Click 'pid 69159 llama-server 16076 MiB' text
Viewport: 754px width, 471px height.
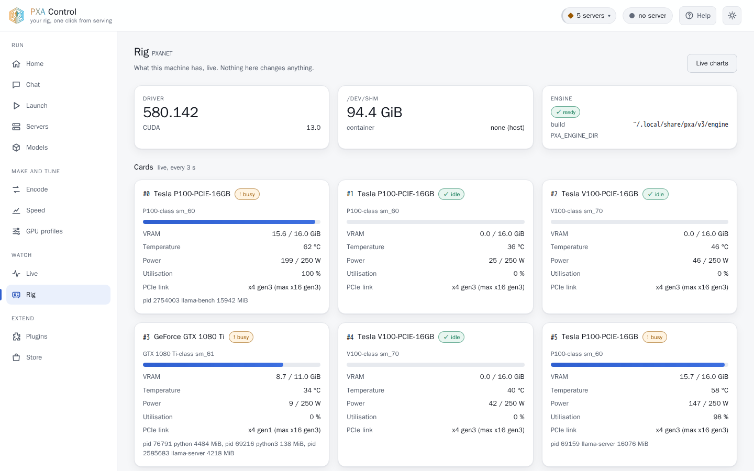(600, 444)
